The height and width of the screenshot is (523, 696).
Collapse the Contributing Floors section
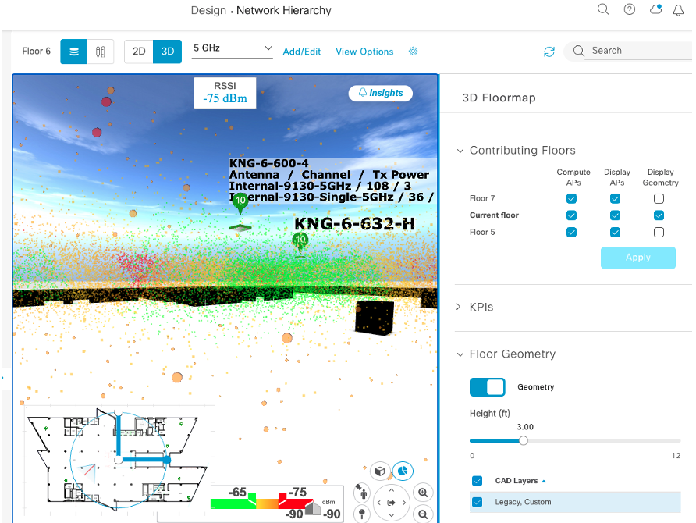pyautogui.click(x=459, y=151)
